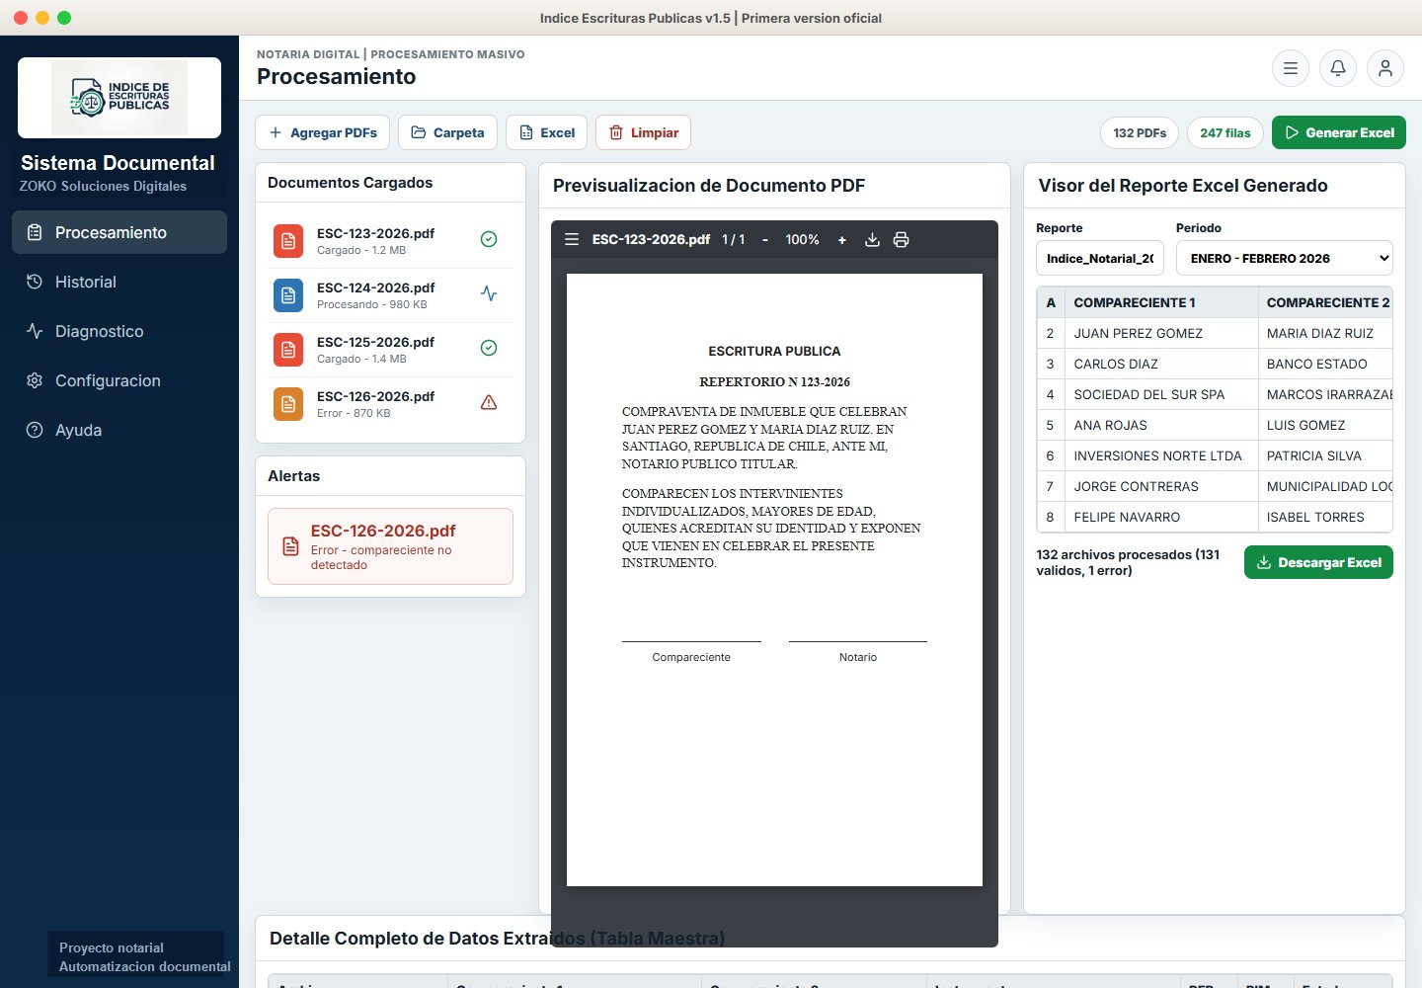Click the red file icon of ESC-123-2026.pdf

point(288,241)
